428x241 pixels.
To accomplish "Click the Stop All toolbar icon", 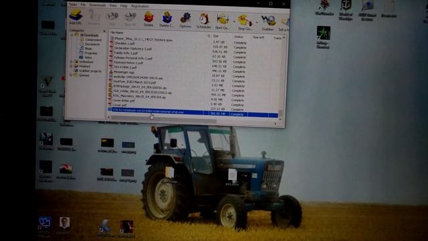I will point(130,19).
